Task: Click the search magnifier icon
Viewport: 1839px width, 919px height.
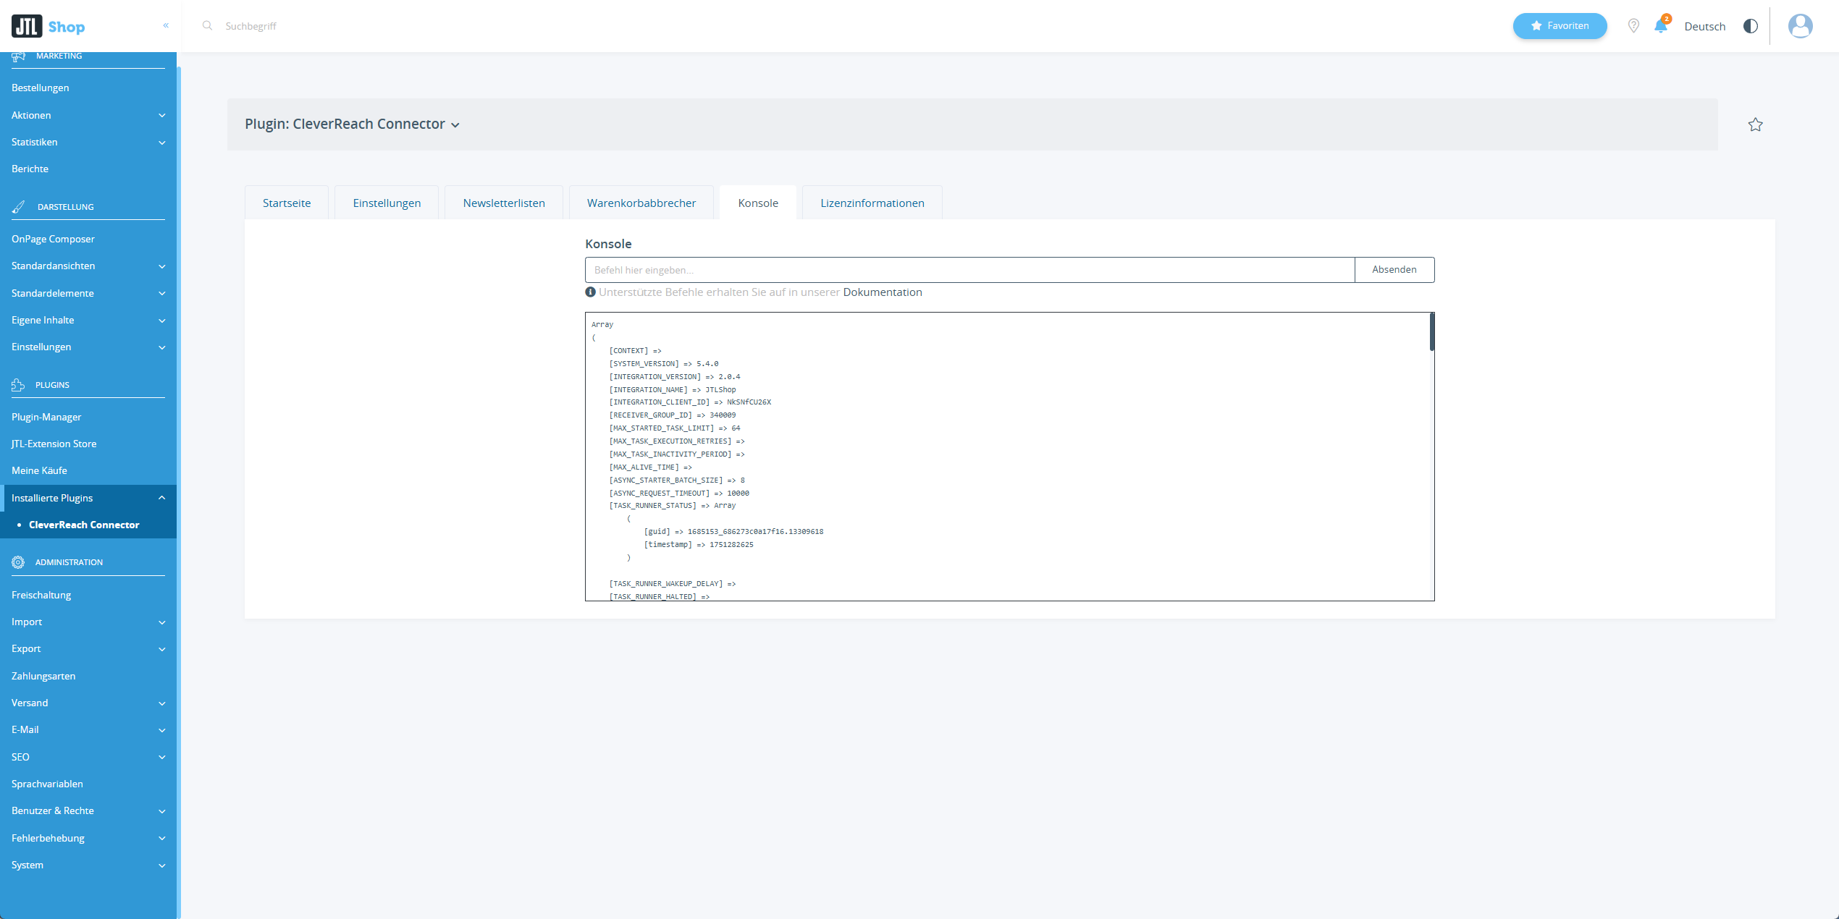Action: click(207, 25)
